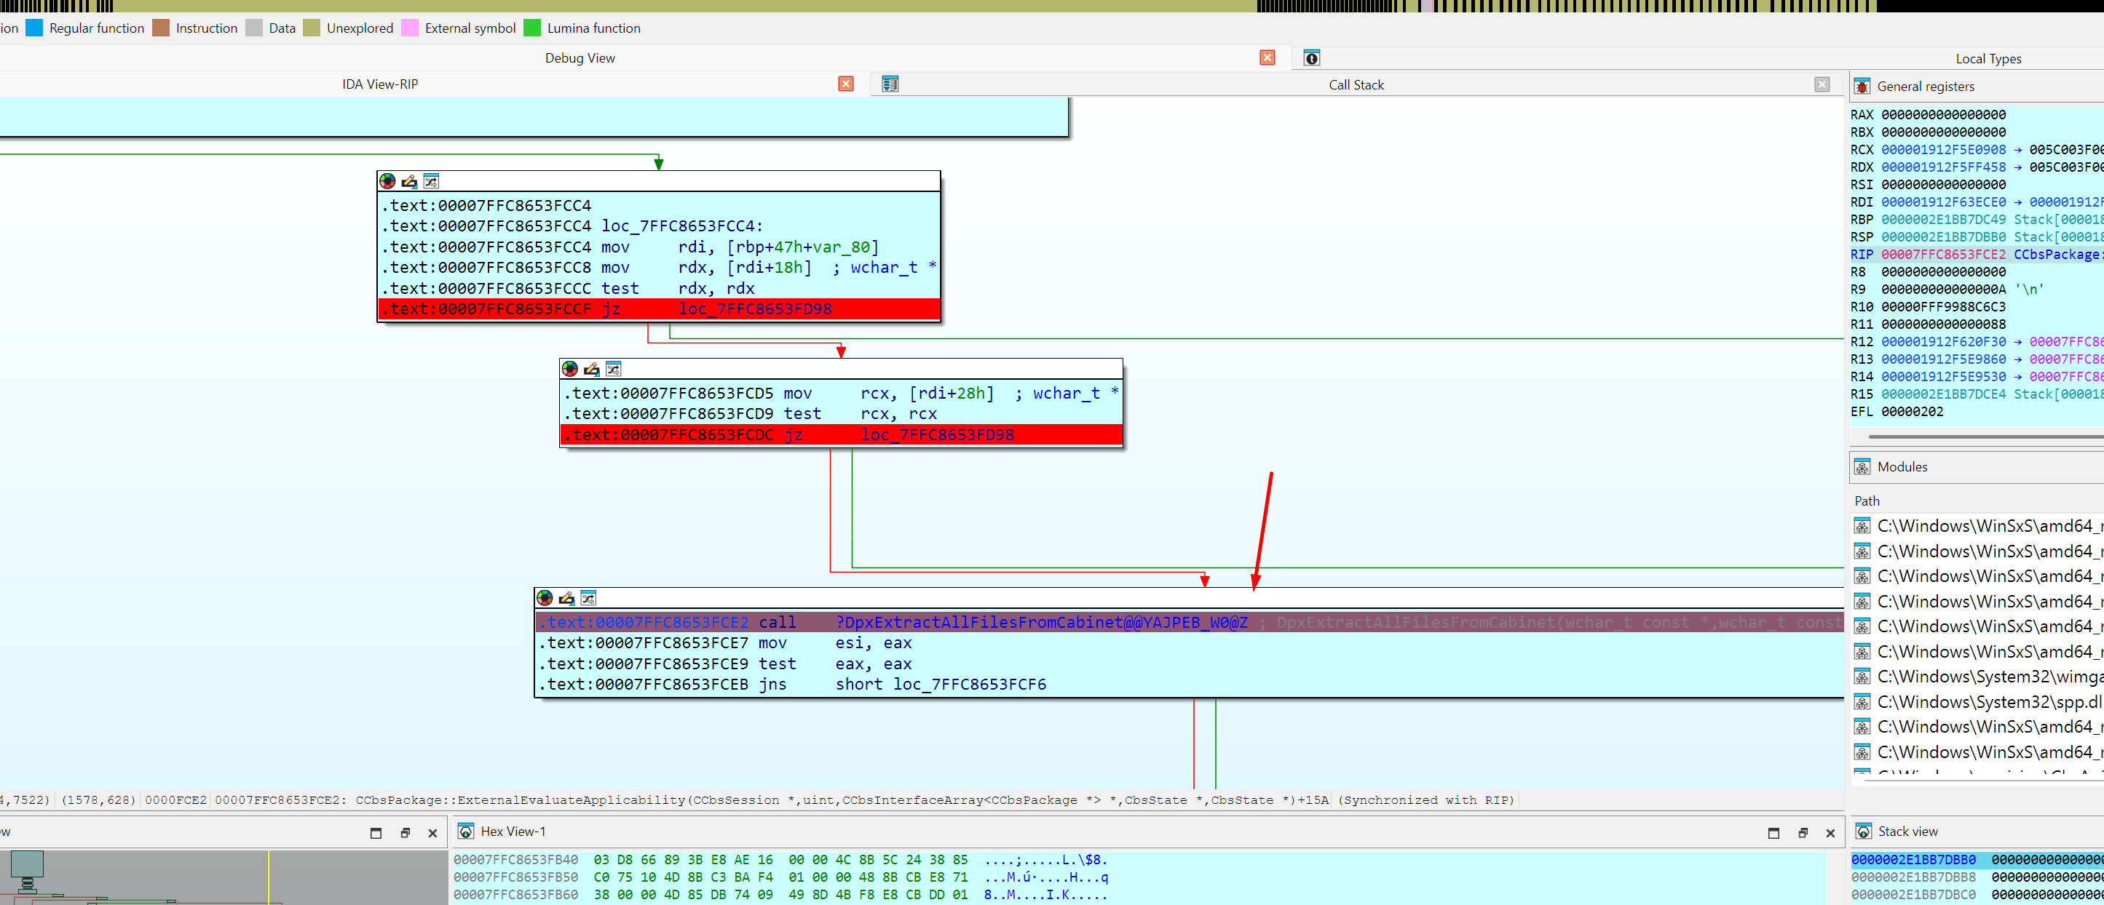Select the R9 register value
This screenshot has width=2104, height=905.
[1943, 290]
